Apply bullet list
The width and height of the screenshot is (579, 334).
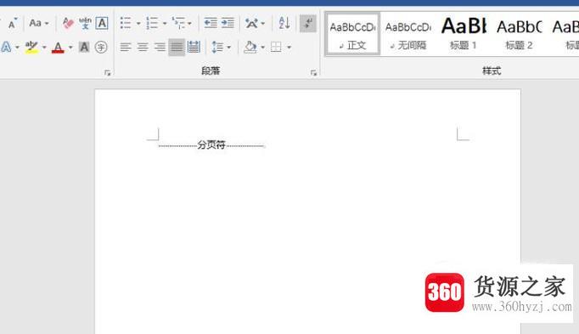point(126,23)
